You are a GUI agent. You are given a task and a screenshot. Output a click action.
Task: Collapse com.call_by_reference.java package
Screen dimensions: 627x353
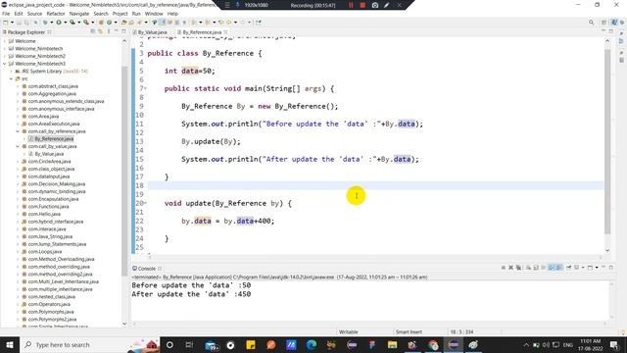pos(18,131)
